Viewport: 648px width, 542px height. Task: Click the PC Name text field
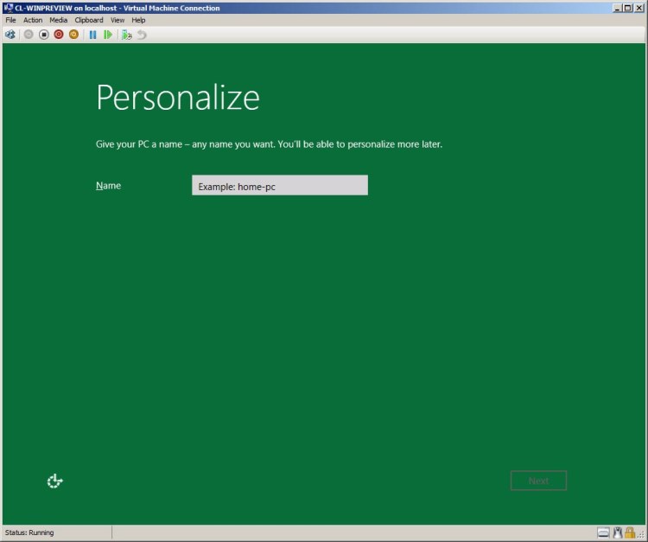click(279, 185)
